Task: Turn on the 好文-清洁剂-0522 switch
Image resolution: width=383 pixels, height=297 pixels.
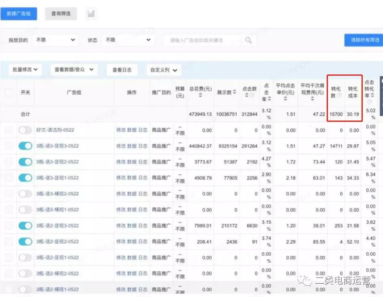Action: [26, 130]
